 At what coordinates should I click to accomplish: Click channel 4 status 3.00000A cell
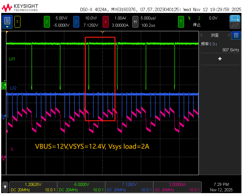click(177, 187)
